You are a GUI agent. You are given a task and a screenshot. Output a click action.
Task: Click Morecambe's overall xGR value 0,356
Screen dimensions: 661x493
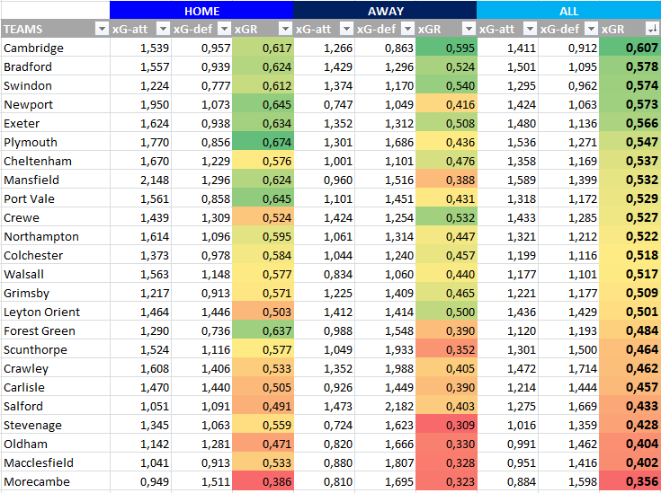pyautogui.click(x=630, y=481)
